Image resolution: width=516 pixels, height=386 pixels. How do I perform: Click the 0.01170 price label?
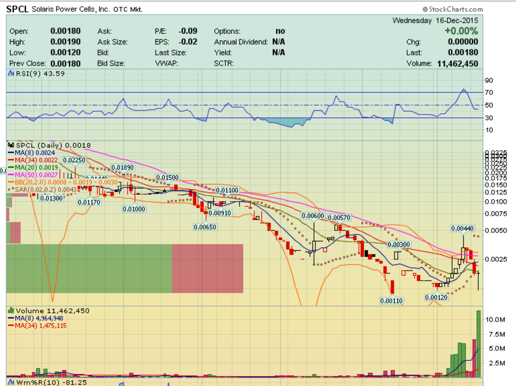click(89, 202)
